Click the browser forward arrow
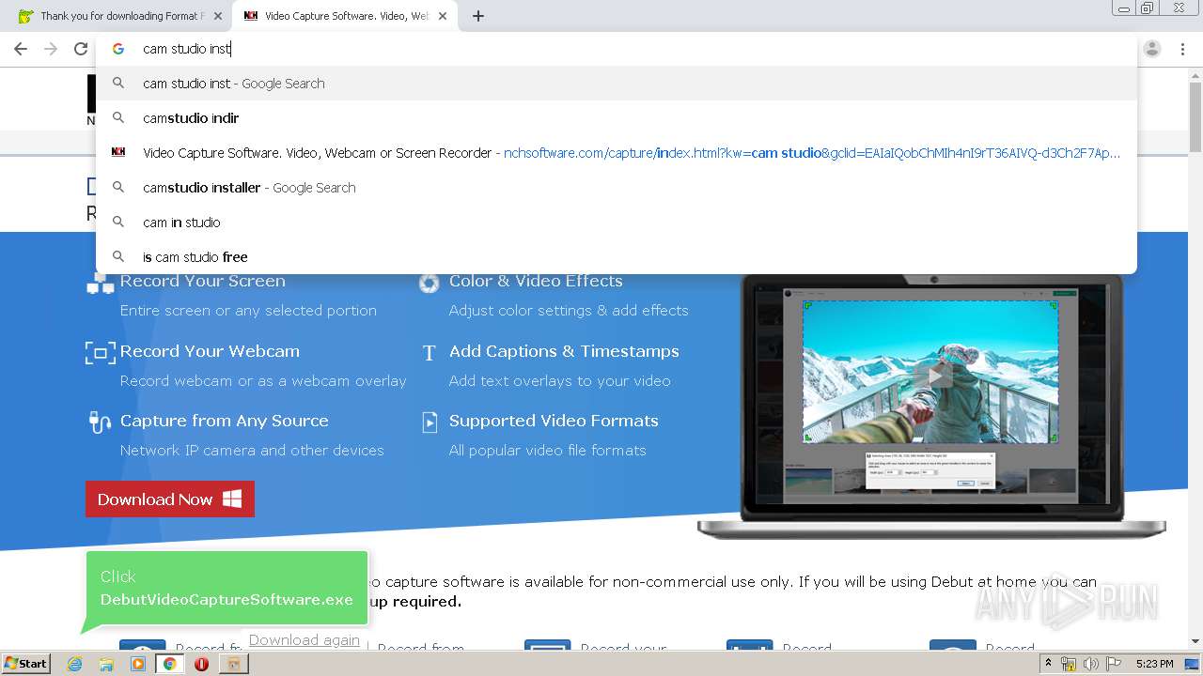This screenshot has height=676, width=1203. (51, 49)
